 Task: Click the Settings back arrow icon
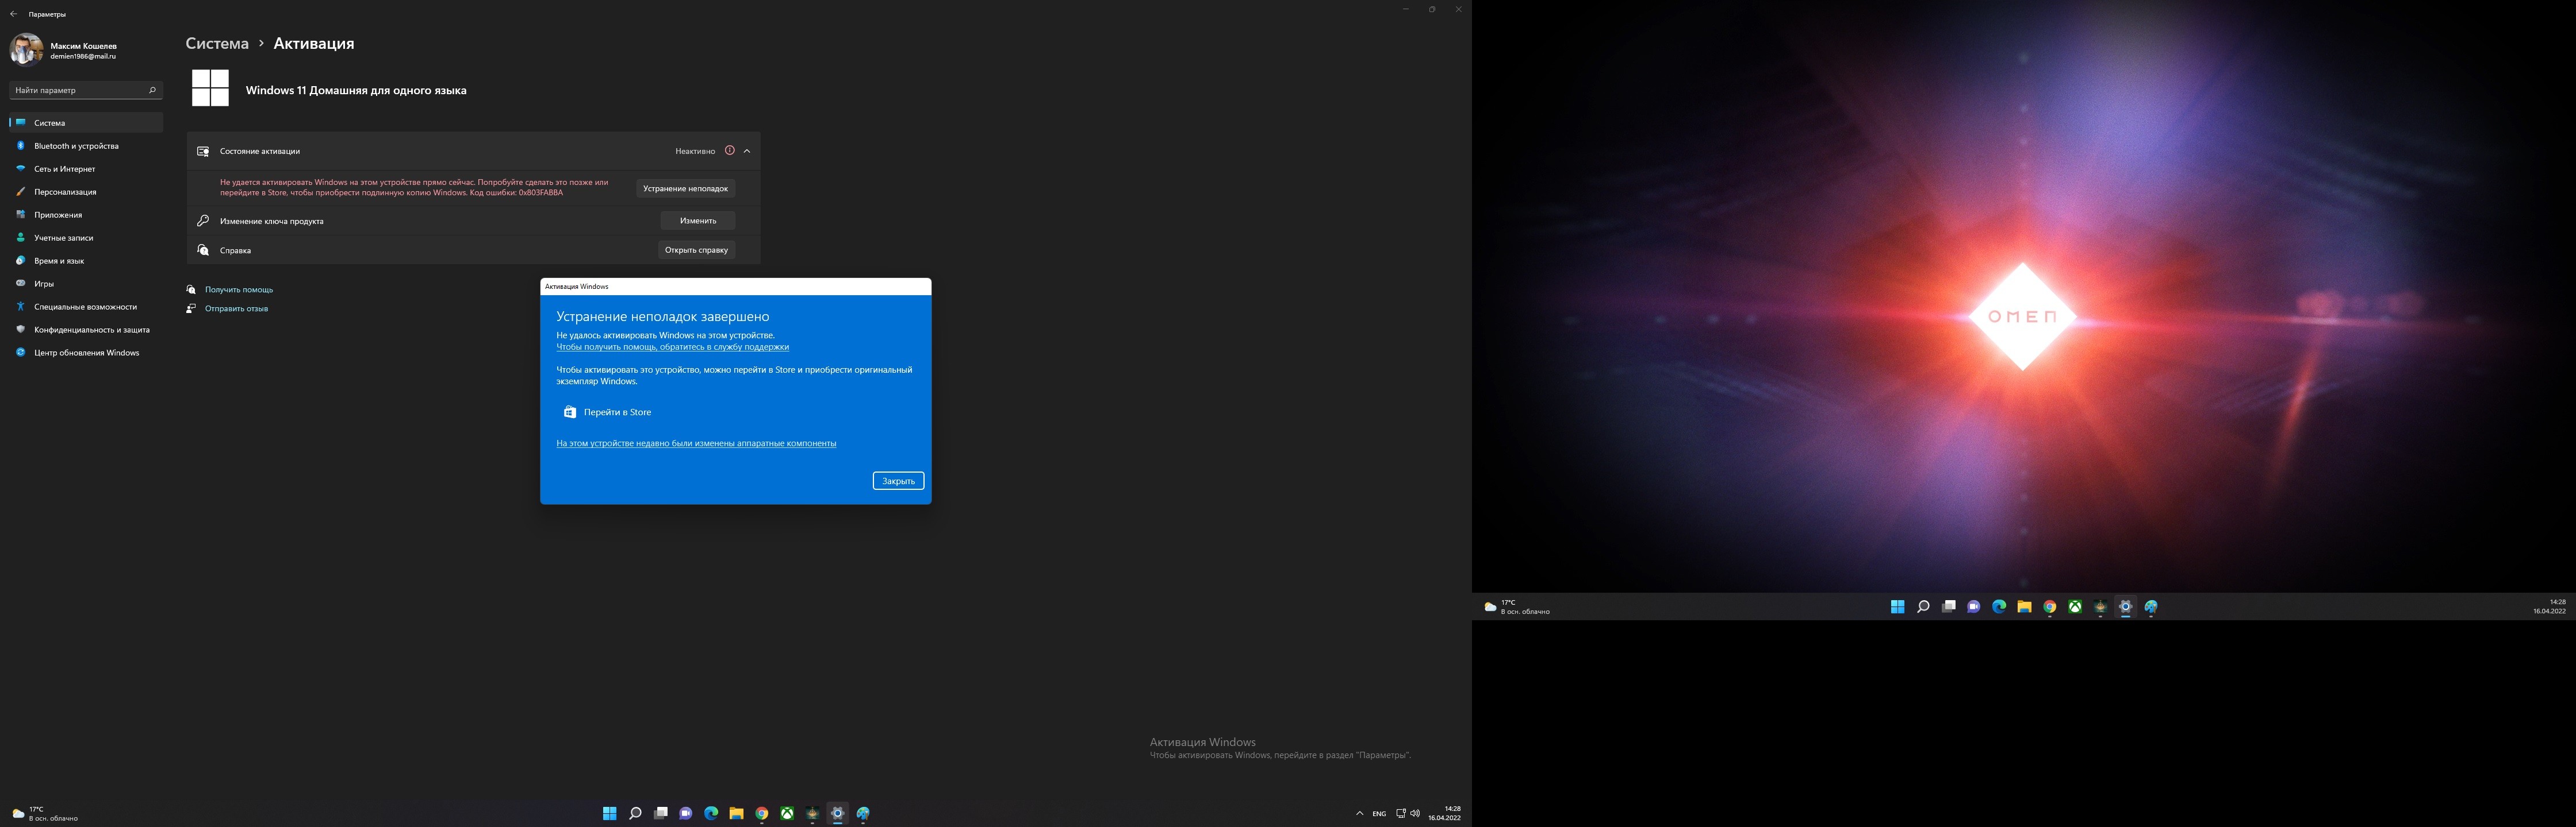13,14
